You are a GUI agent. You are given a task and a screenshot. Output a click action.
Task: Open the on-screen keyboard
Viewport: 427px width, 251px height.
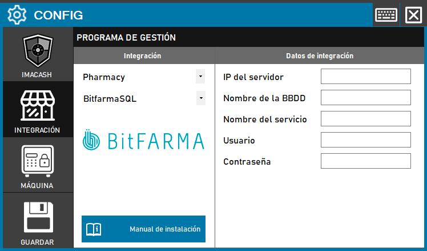pos(386,14)
